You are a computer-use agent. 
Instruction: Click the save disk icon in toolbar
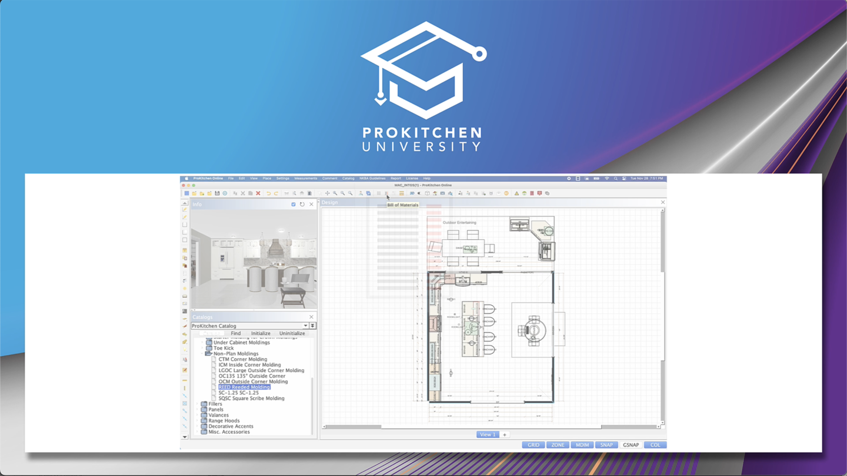click(217, 193)
